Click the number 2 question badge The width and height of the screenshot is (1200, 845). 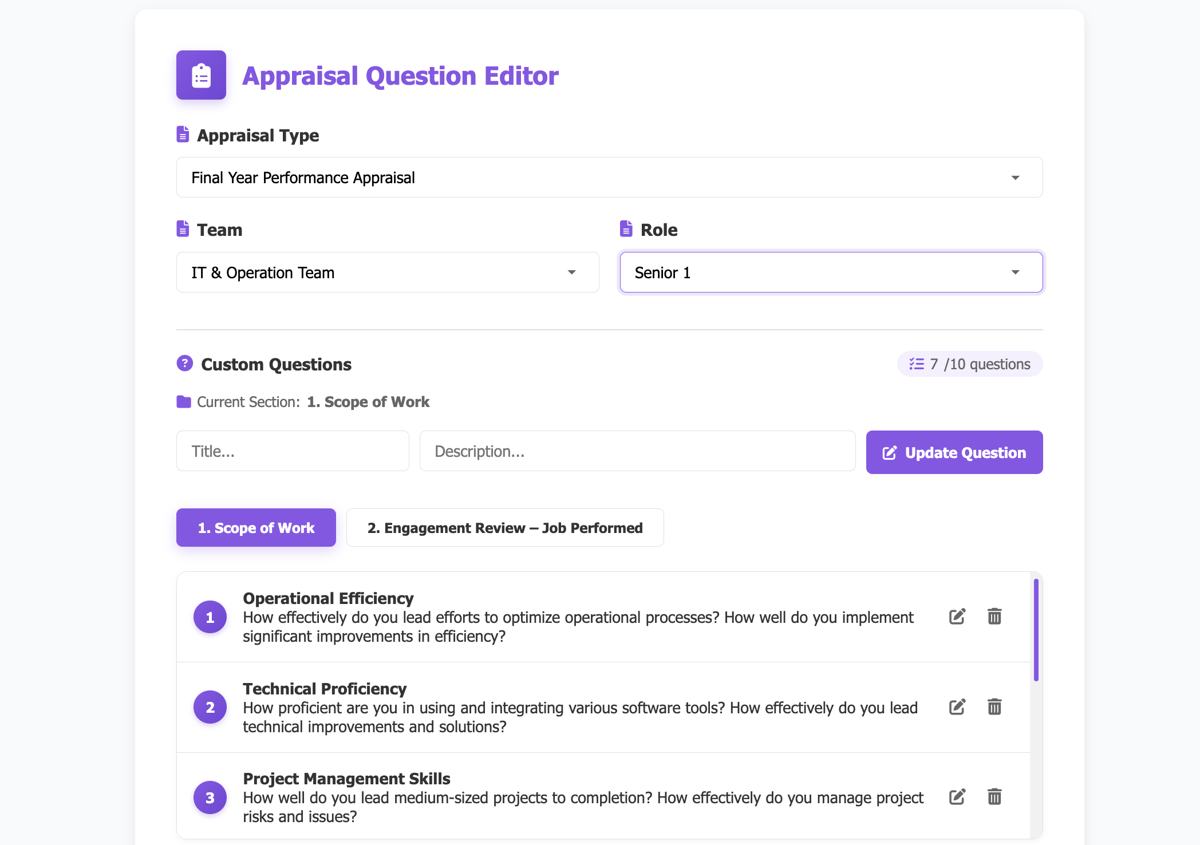210,708
